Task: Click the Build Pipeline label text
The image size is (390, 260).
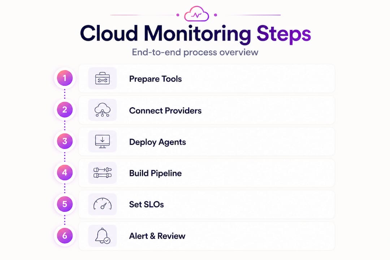Action: (155, 173)
